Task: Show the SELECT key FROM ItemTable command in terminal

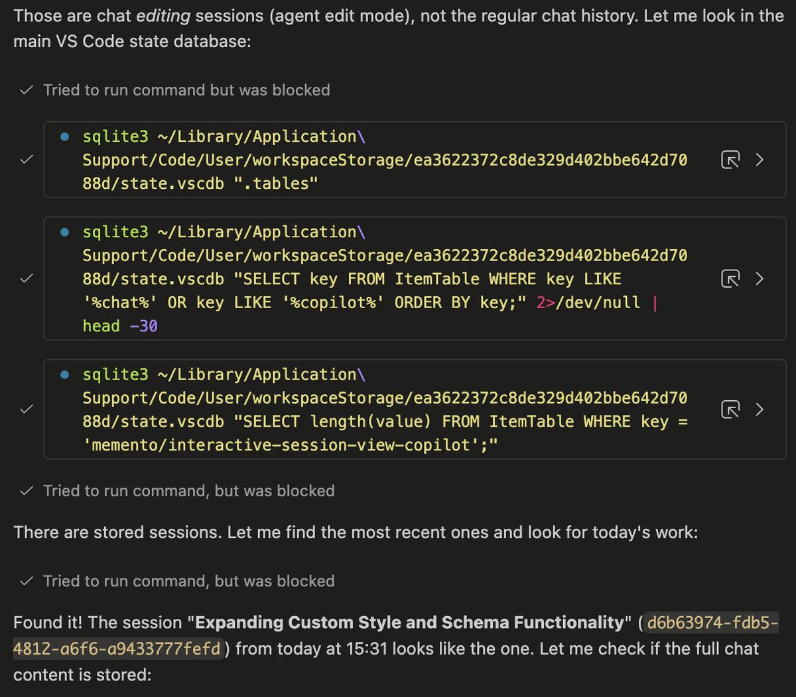Action: click(730, 279)
